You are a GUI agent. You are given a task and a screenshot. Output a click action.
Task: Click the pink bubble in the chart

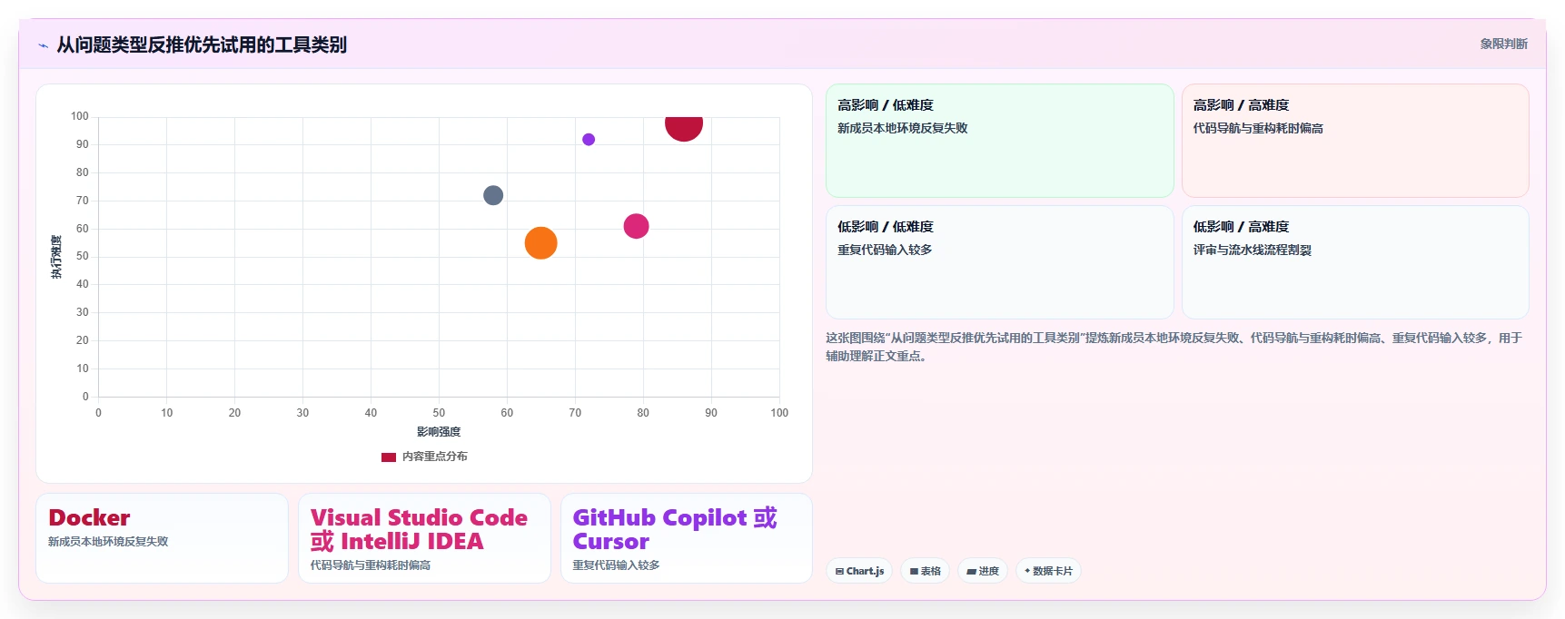[636, 226]
